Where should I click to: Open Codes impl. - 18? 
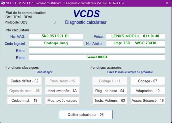click(25, 100)
